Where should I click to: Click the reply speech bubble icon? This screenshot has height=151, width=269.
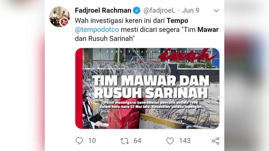pos(79,141)
